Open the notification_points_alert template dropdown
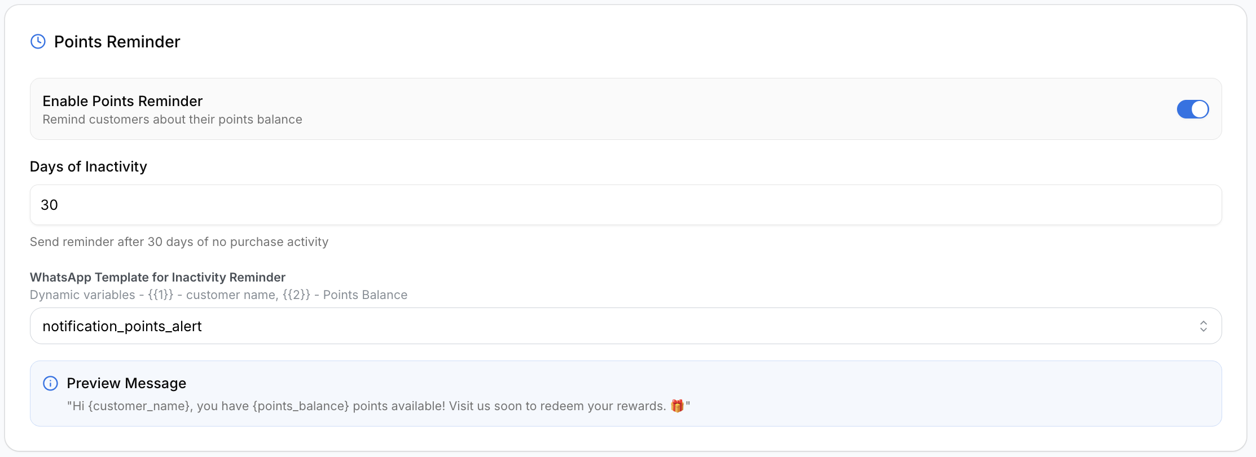 [x=626, y=326]
